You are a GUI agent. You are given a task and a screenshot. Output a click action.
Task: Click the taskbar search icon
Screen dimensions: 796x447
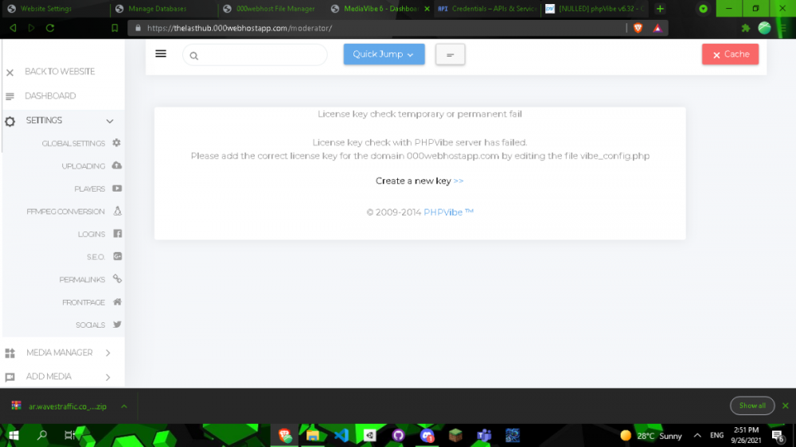(42, 435)
